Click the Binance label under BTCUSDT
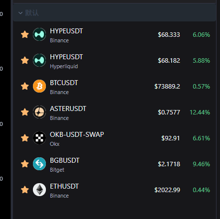This screenshot has height=219, width=220. 59,92
